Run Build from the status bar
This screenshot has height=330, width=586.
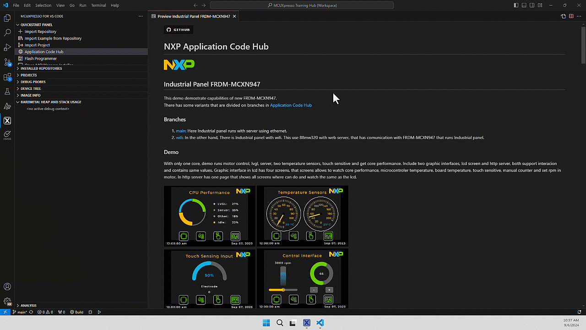coord(76,312)
